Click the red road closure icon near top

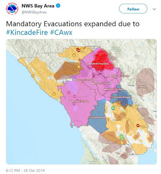(x=78, y=50)
